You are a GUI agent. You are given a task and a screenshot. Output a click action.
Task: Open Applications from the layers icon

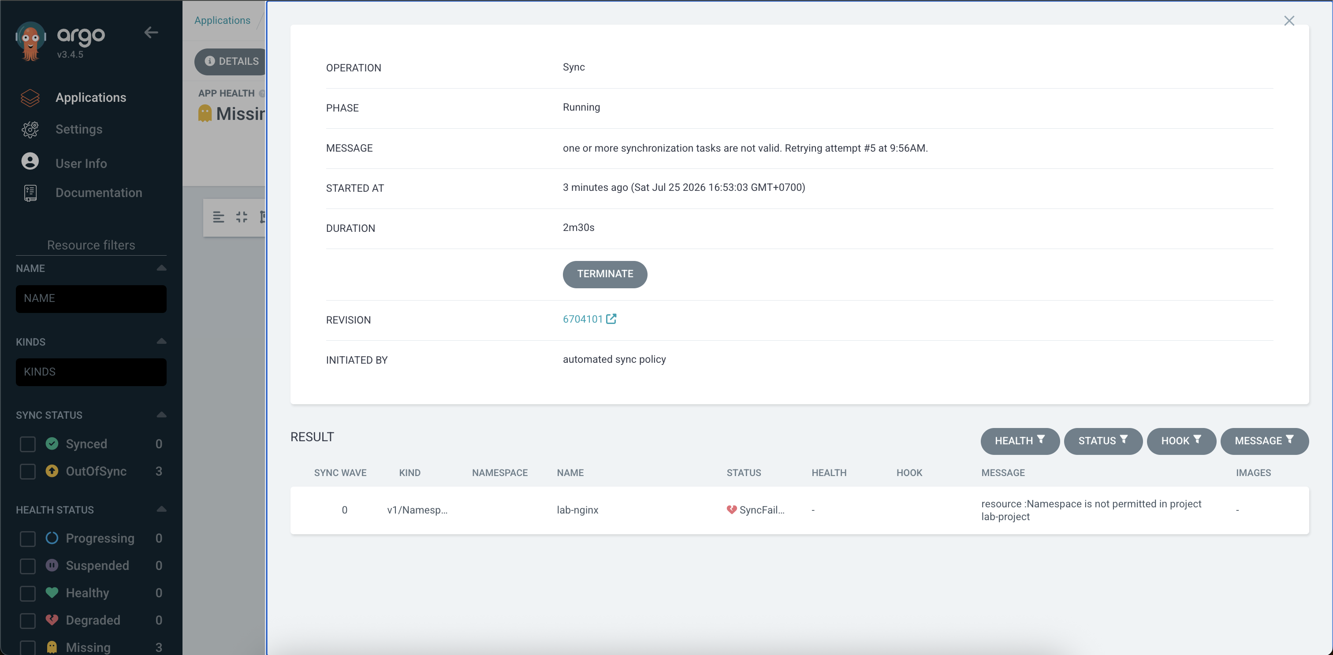tap(30, 98)
